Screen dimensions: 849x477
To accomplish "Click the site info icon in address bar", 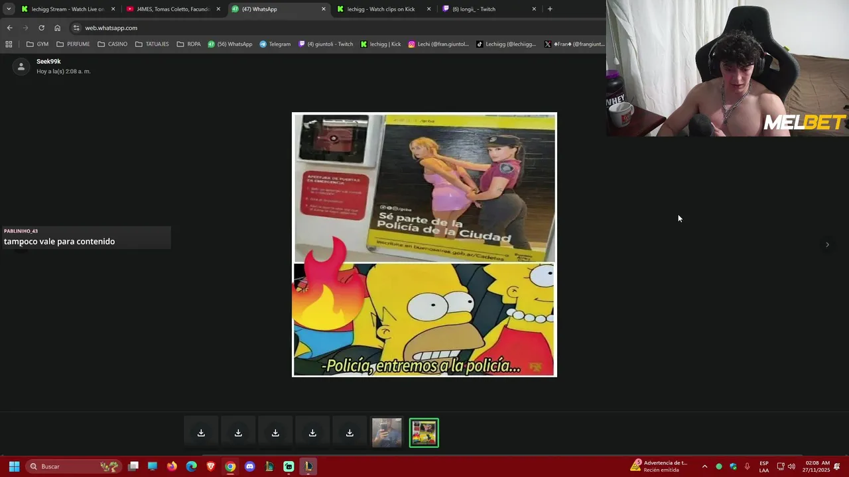I will 76,28.
